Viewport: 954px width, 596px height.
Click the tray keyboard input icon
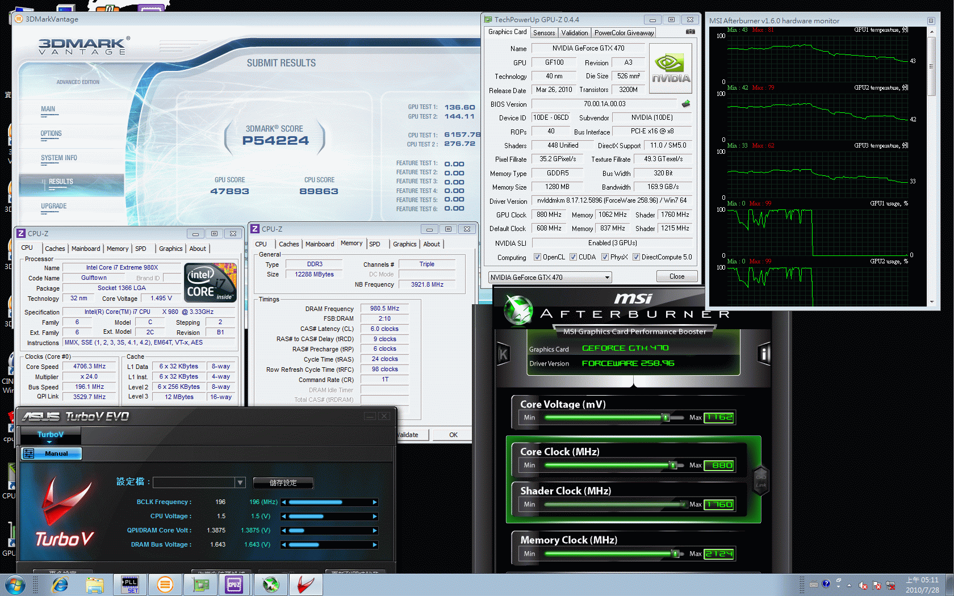813,584
